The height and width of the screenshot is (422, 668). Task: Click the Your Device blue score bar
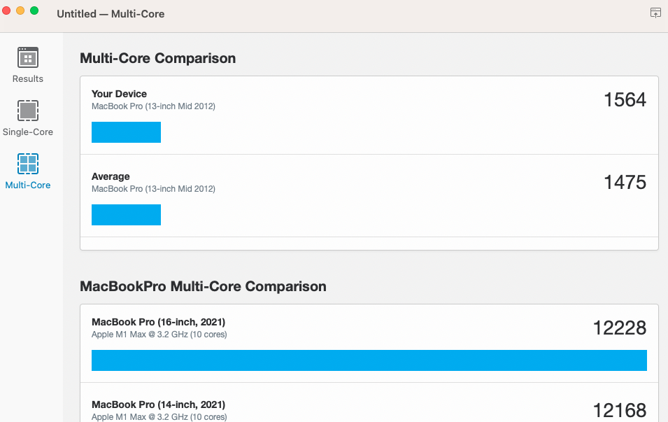coord(126,132)
